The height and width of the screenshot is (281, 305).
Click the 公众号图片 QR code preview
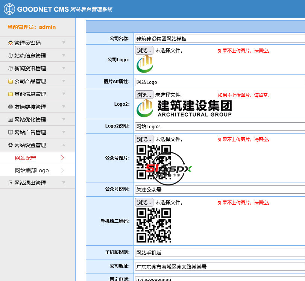click(154, 162)
